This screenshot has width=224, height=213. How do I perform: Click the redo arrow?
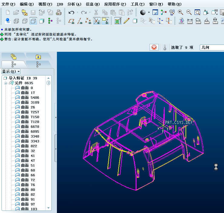click(x=84, y=12)
